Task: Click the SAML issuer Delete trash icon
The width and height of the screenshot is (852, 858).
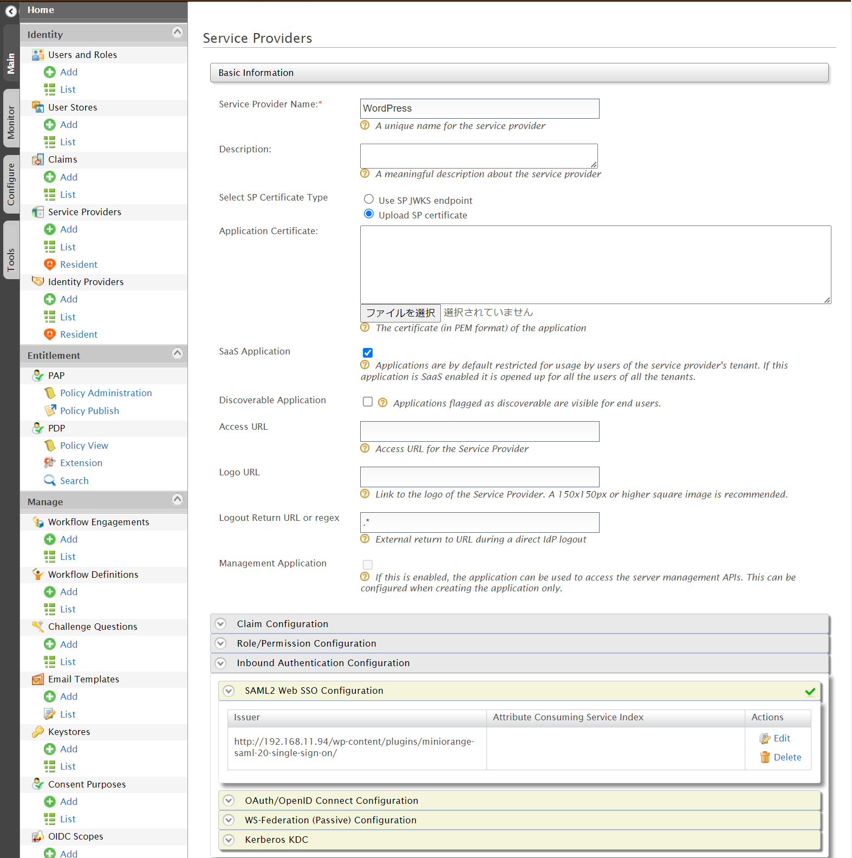Action: 765,757
